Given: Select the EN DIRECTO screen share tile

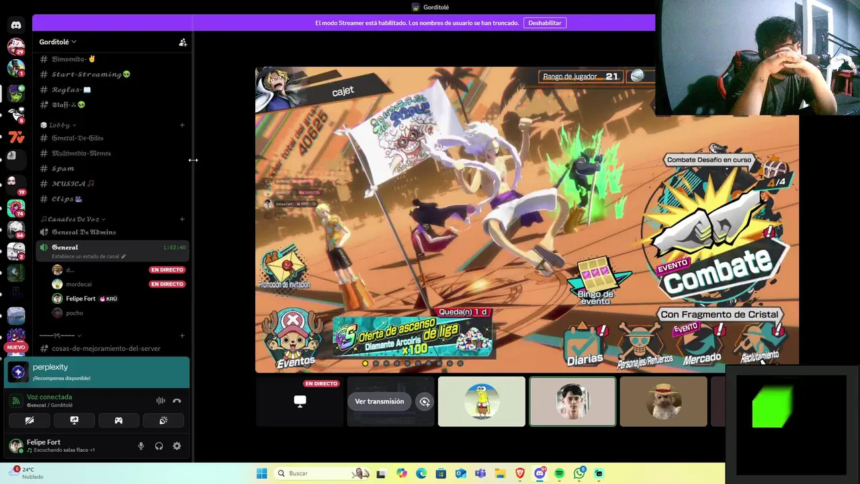Looking at the screenshot, I should click(300, 401).
